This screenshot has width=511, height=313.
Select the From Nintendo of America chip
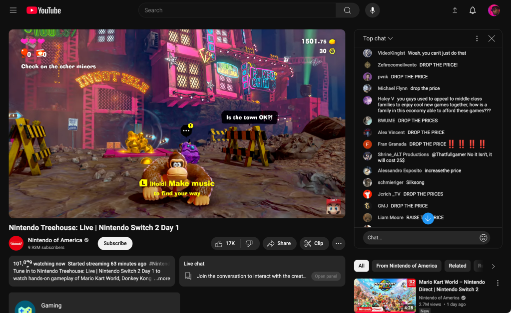click(x=406, y=266)
